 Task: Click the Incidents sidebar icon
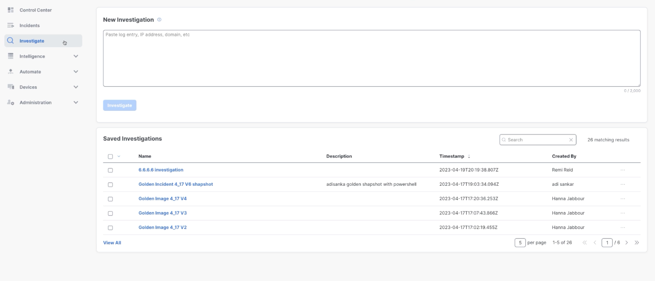click(11, 26)
